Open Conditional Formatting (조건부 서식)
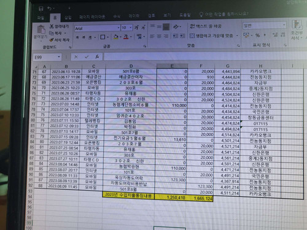307x230 pixels. coord(297,29)
